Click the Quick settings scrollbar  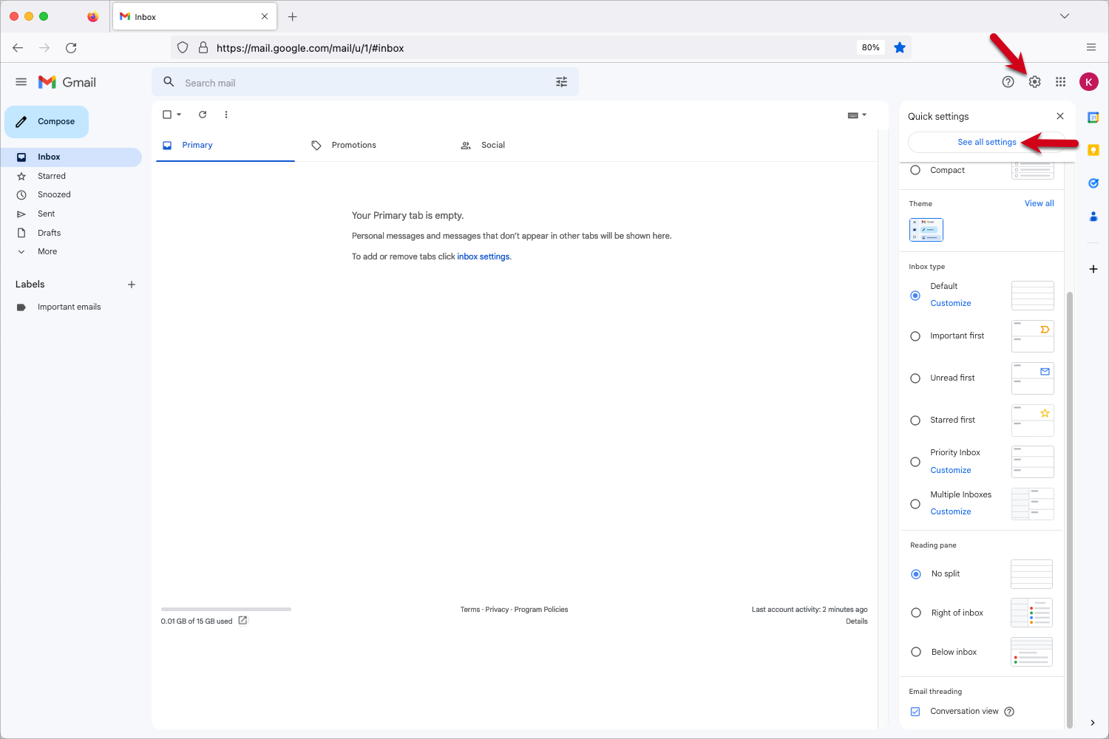pyautogui.click(x=1069, y=510)
